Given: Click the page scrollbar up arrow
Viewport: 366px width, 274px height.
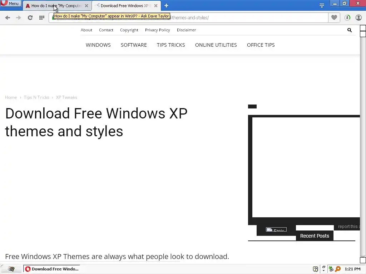Looking at the screenshot, I should pos(363,28).
